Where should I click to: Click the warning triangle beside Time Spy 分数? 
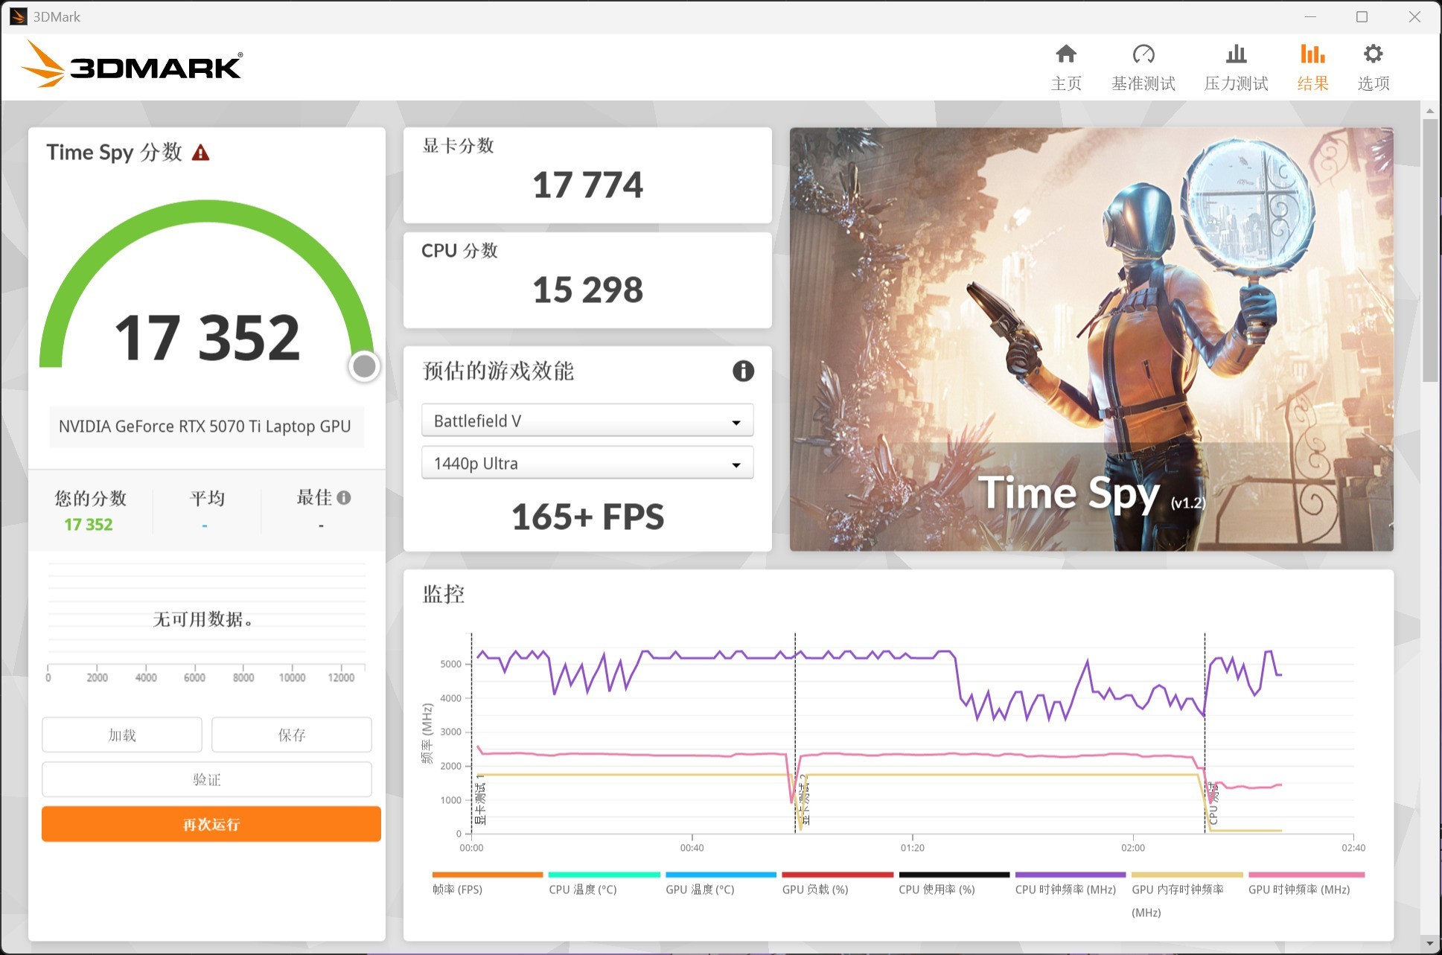coord(199,153)
